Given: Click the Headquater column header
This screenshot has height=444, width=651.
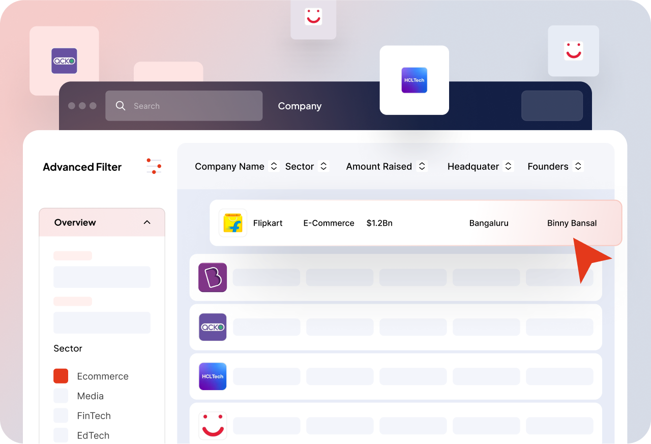Looking at the screenshot, I should 473,166.
